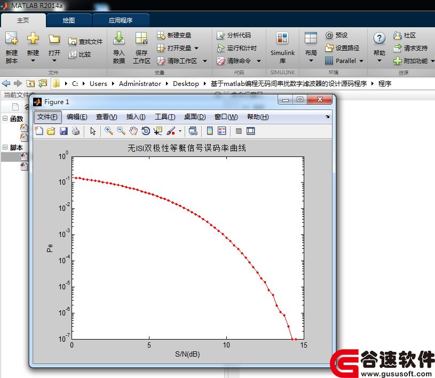Viewport: 435px width, 378px height.
Task: Click the Forward navigation arrow in address bar
Action: (x=18, y=83)
